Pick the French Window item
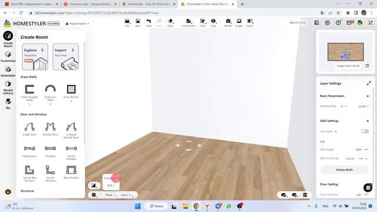 point(71,153)
